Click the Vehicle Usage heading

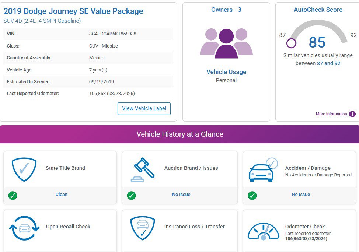point(226,72)
